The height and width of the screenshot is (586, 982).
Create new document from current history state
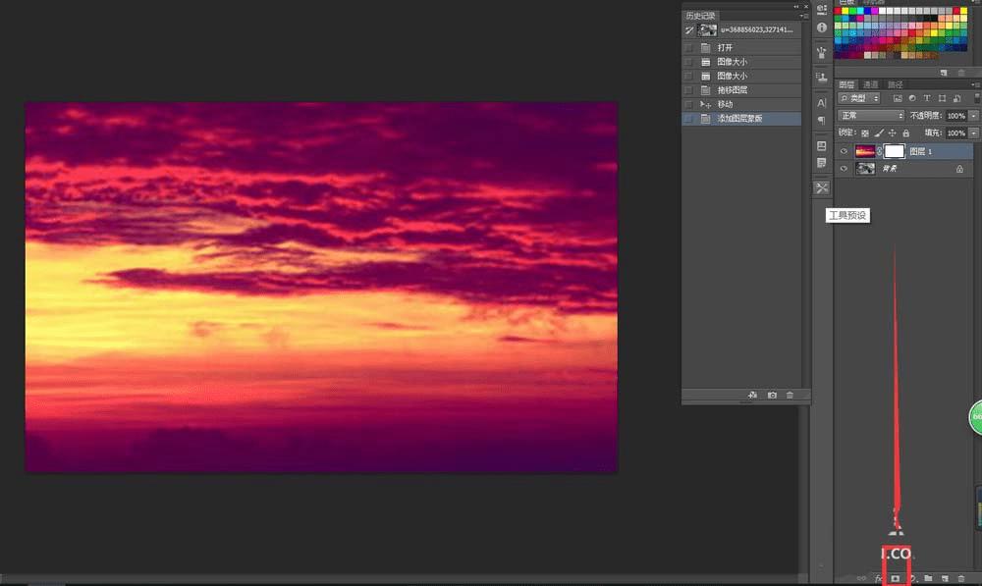pyautogui.click(x=753, y=395)
